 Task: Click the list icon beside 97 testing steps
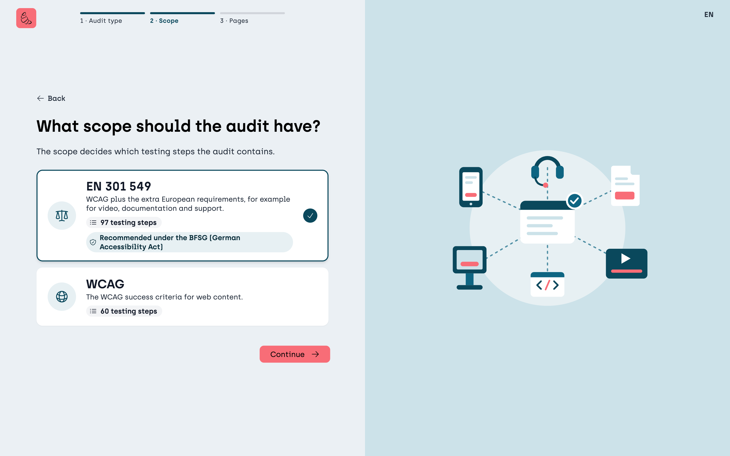[x=93, y=223]
